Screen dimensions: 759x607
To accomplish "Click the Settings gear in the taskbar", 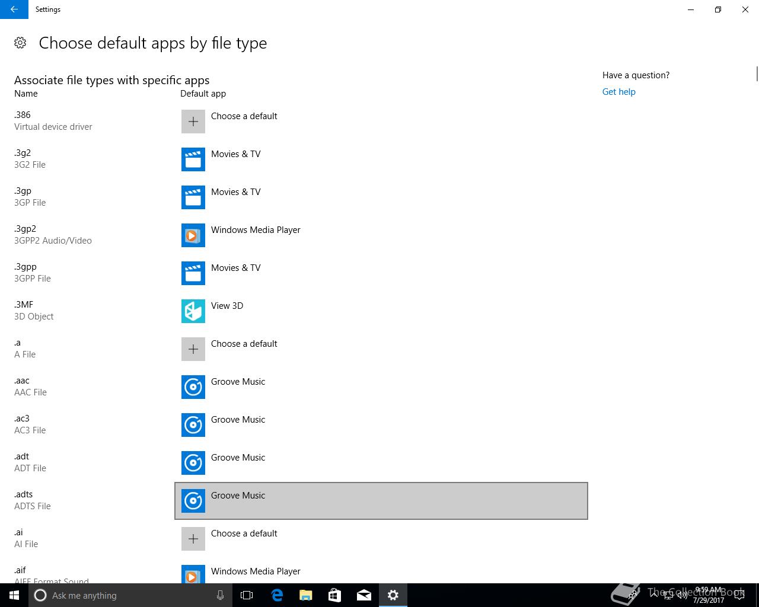I will point(393,595).
